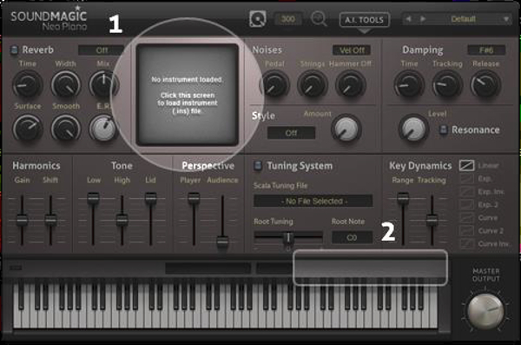Click the disk icon next to 300
This screenshot has width=521, height=345.
(x=258, y=19)
